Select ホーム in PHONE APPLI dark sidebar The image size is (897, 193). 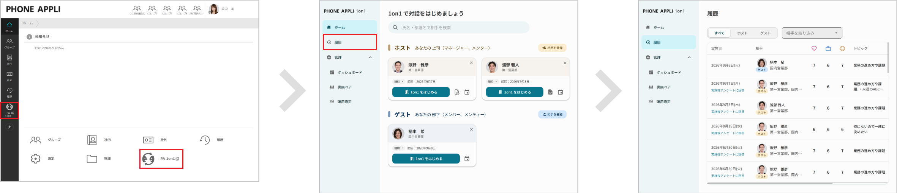pos(9,27)
